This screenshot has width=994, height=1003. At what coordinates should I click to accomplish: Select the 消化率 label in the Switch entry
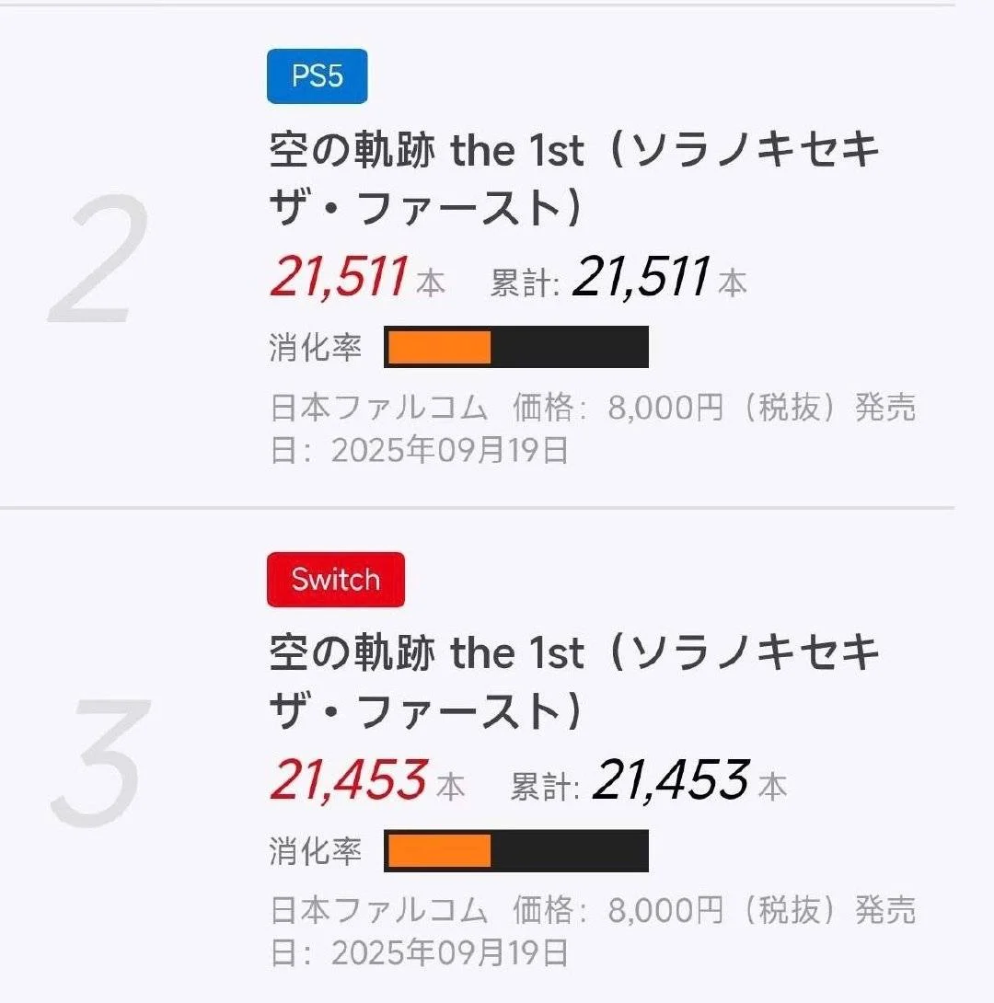tap(315, 851)
